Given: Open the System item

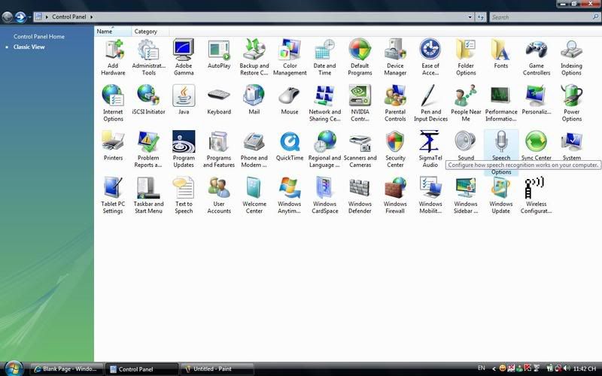Looking at the screenshot, I should (x=572, y=146).
